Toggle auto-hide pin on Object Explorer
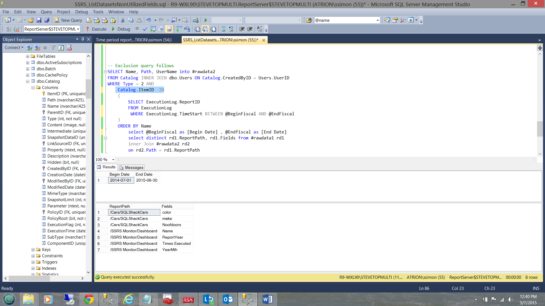The image size is (545, 306). (x=83, y=39)
